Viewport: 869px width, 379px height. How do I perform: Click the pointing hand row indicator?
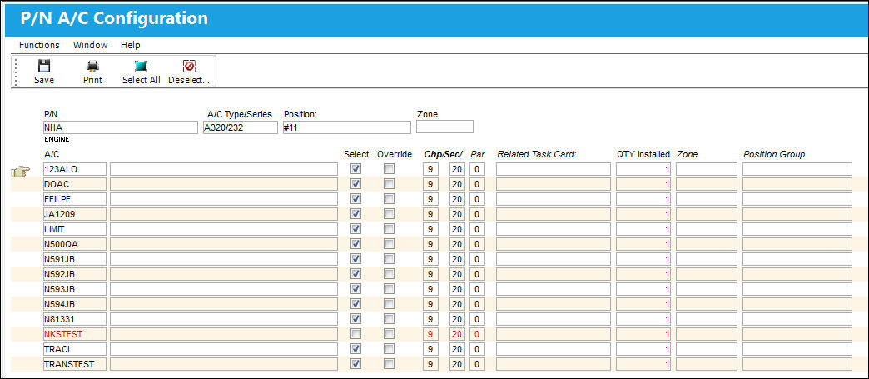21,172
